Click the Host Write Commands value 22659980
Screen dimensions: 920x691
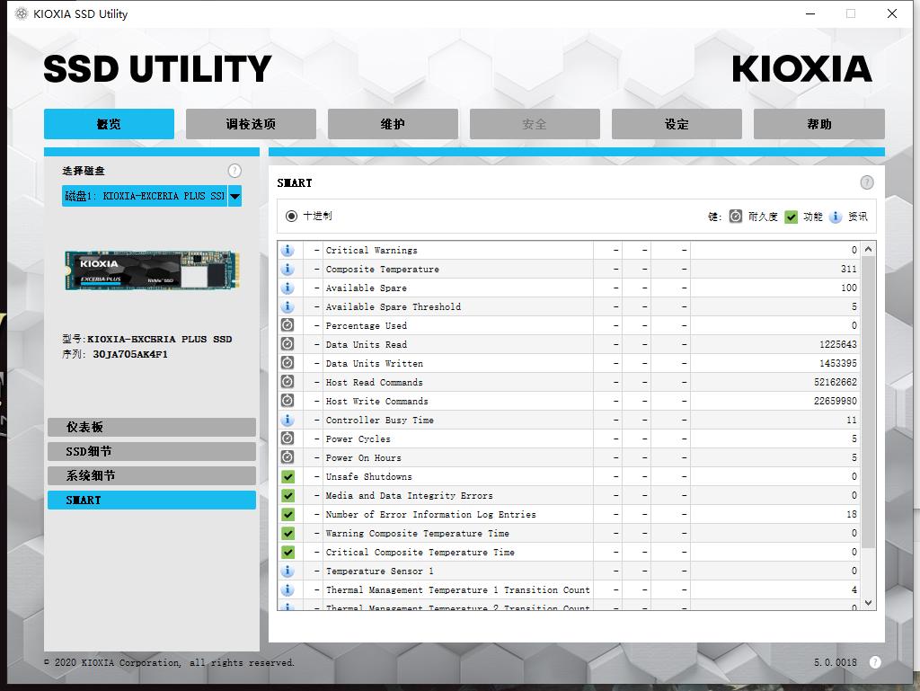[836, 401]
